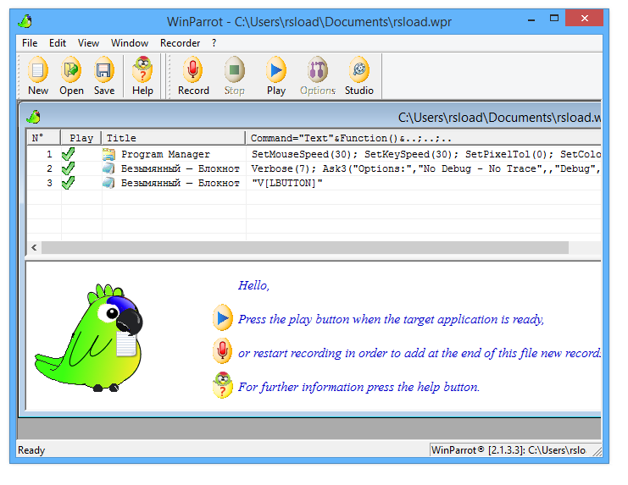Click the 'SetMouseSpeed(30)' command cell
This screenshot has width=628, height=485.
tap(424, 154)
